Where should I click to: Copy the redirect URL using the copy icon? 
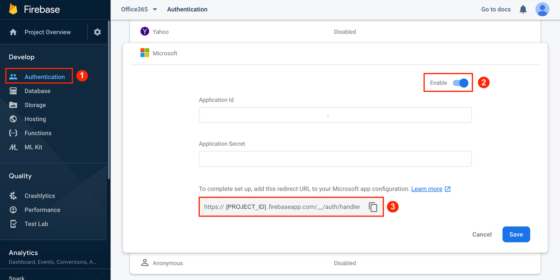[373, 207]
